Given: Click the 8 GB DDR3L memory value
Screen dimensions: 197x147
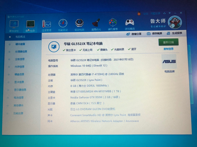Looking at the screenshot, I should [90, 86].
